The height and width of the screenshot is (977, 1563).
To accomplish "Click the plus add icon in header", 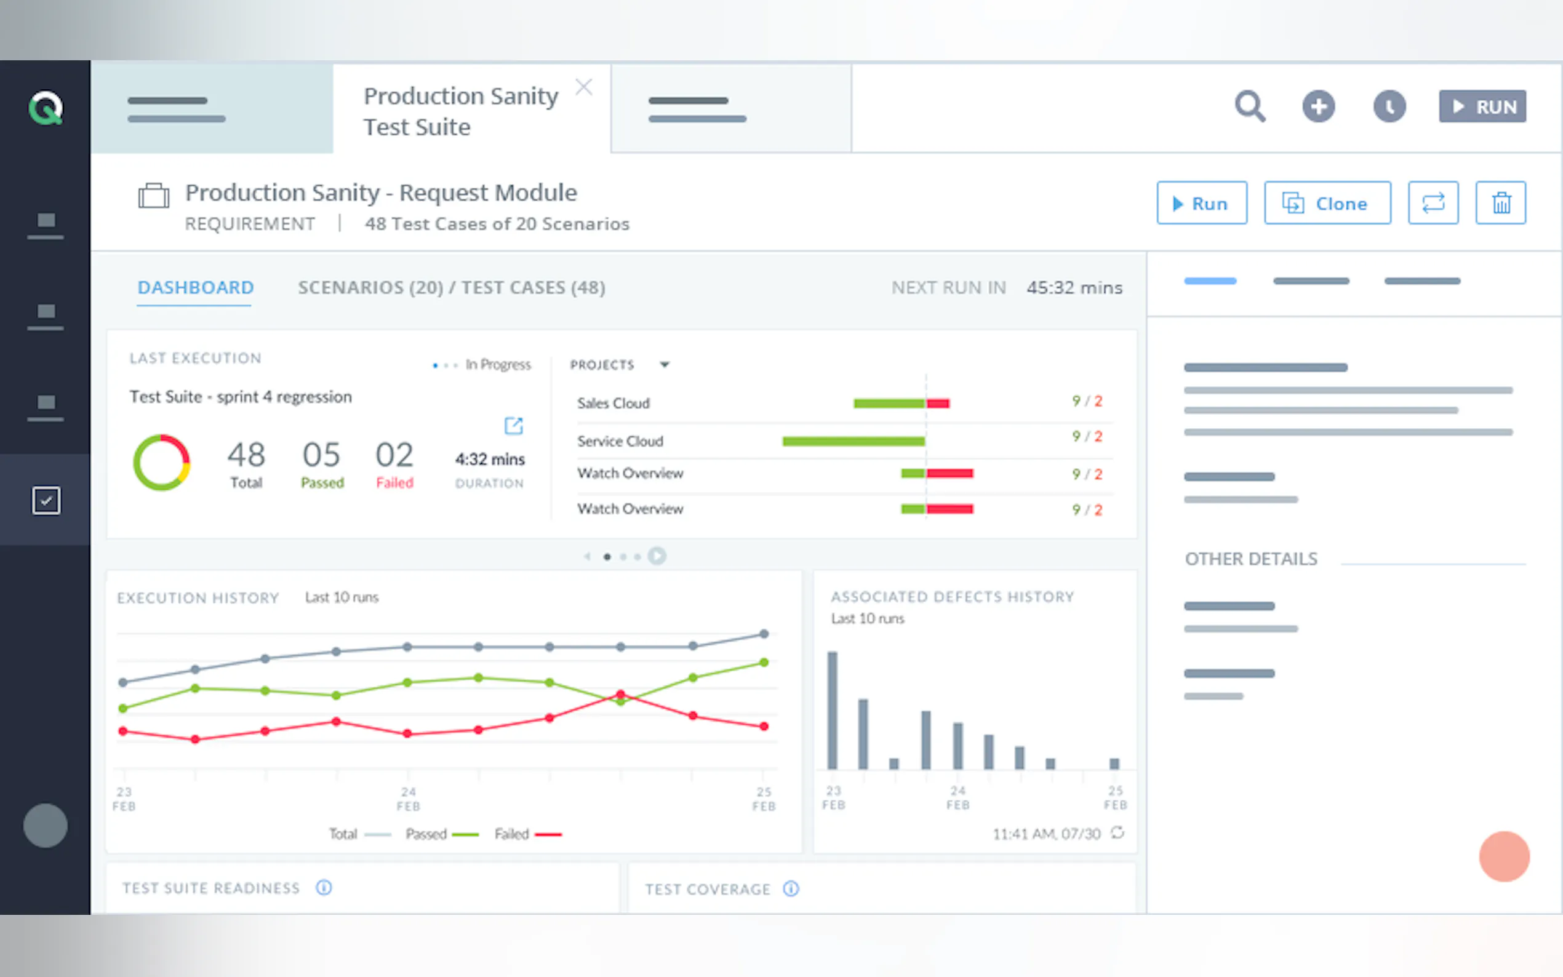I will [x=1318, y=106].
